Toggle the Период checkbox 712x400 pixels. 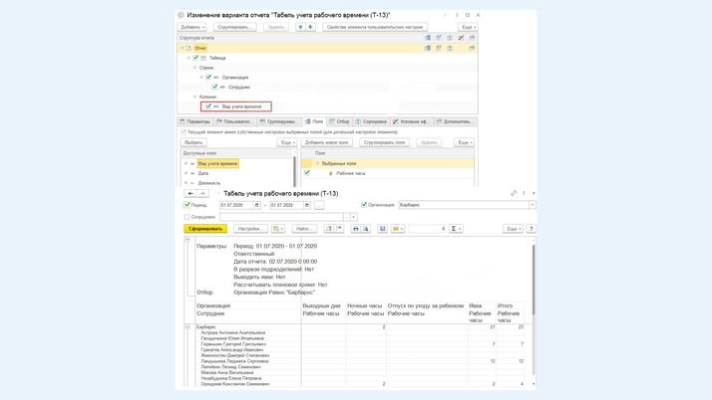click(x=187, y=205)
